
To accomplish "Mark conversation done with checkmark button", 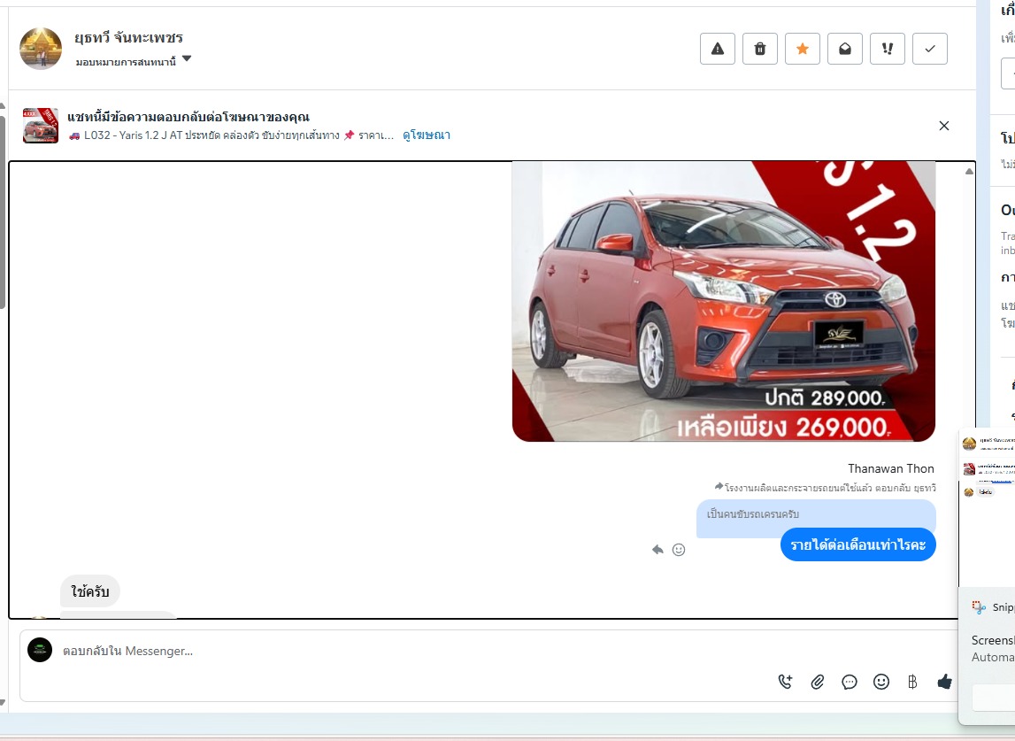I will (930, 49).
